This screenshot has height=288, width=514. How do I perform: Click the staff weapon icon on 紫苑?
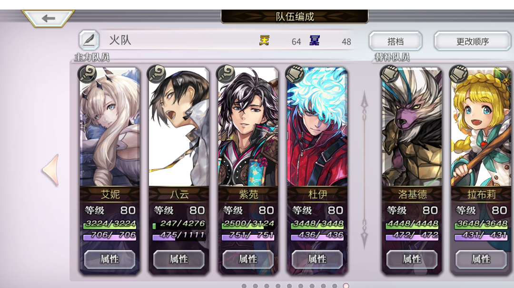(226, 74)
